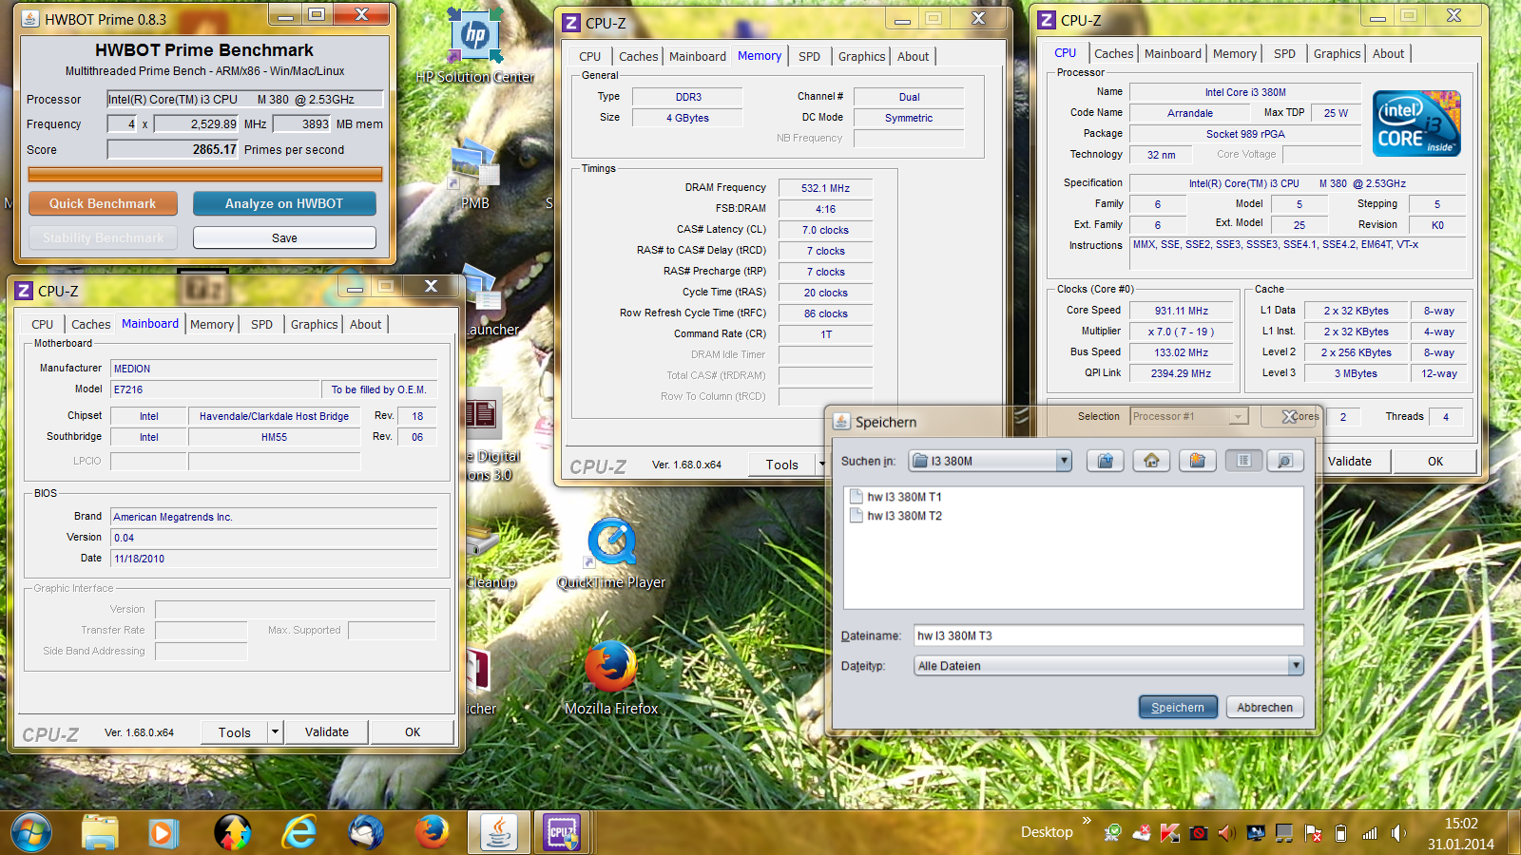This screenshot has height=855, width=1521.
Task: Click Show Desktop strip at taskbar end
Action: [1513, 833]
